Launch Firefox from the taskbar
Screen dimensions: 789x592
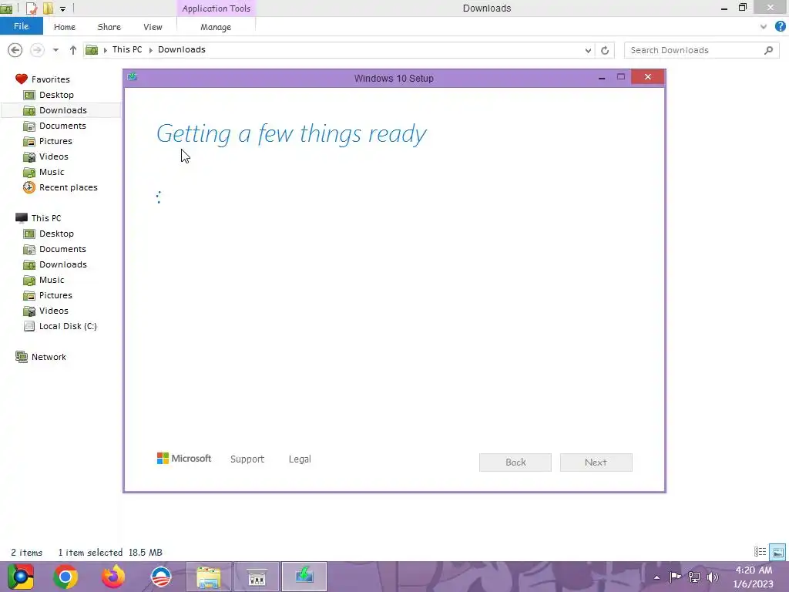click(x=112, y=577)
